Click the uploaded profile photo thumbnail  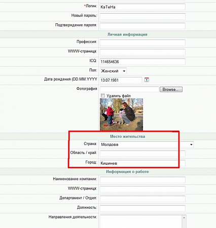click(121, 115)
